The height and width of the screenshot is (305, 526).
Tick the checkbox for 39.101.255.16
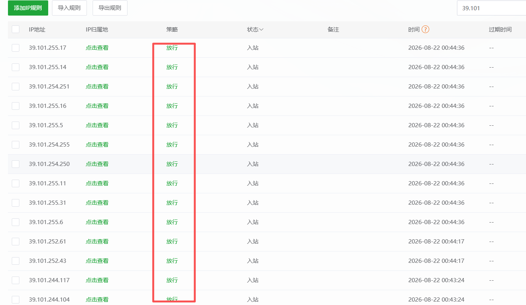16,106
